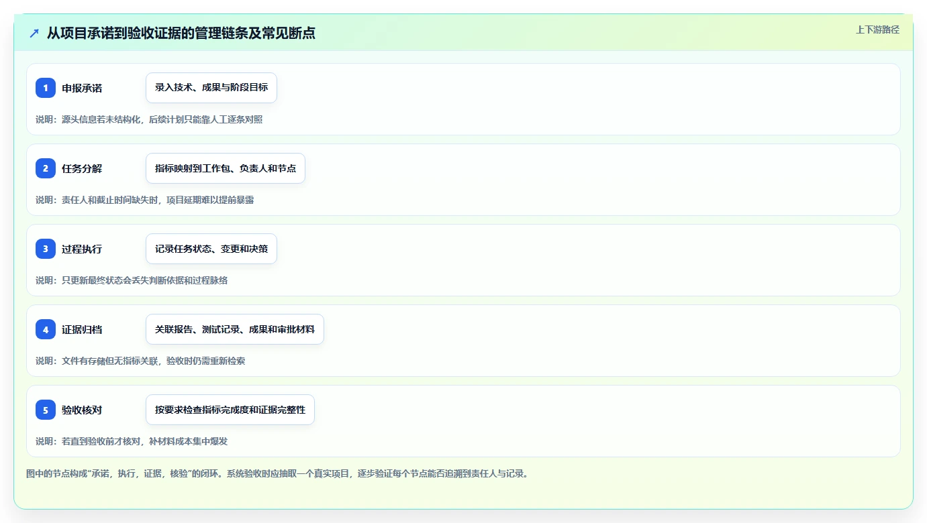Select the 按要求检查指标完成度和证据完整性 box

coord(230,410)
